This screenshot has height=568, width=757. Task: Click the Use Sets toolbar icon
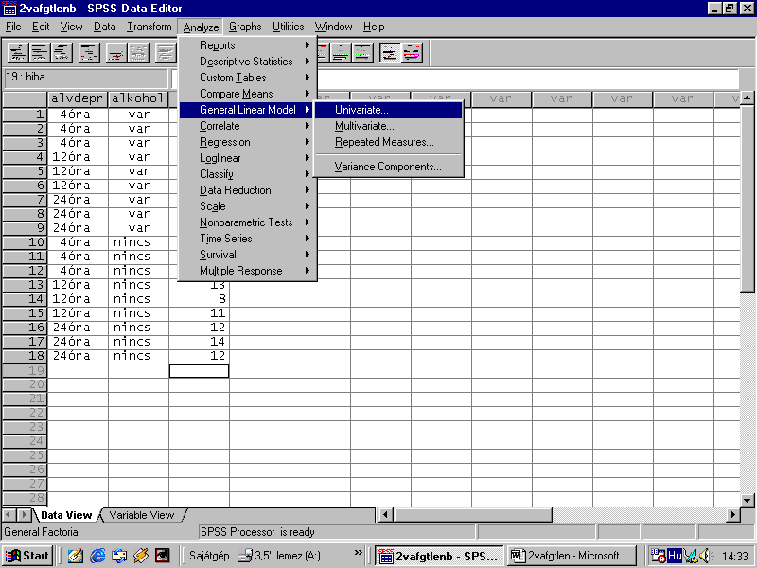pyautogui.click(x=412, y=53)
